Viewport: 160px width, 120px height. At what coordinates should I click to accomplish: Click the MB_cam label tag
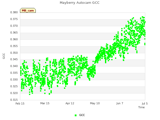pos(28,10)
